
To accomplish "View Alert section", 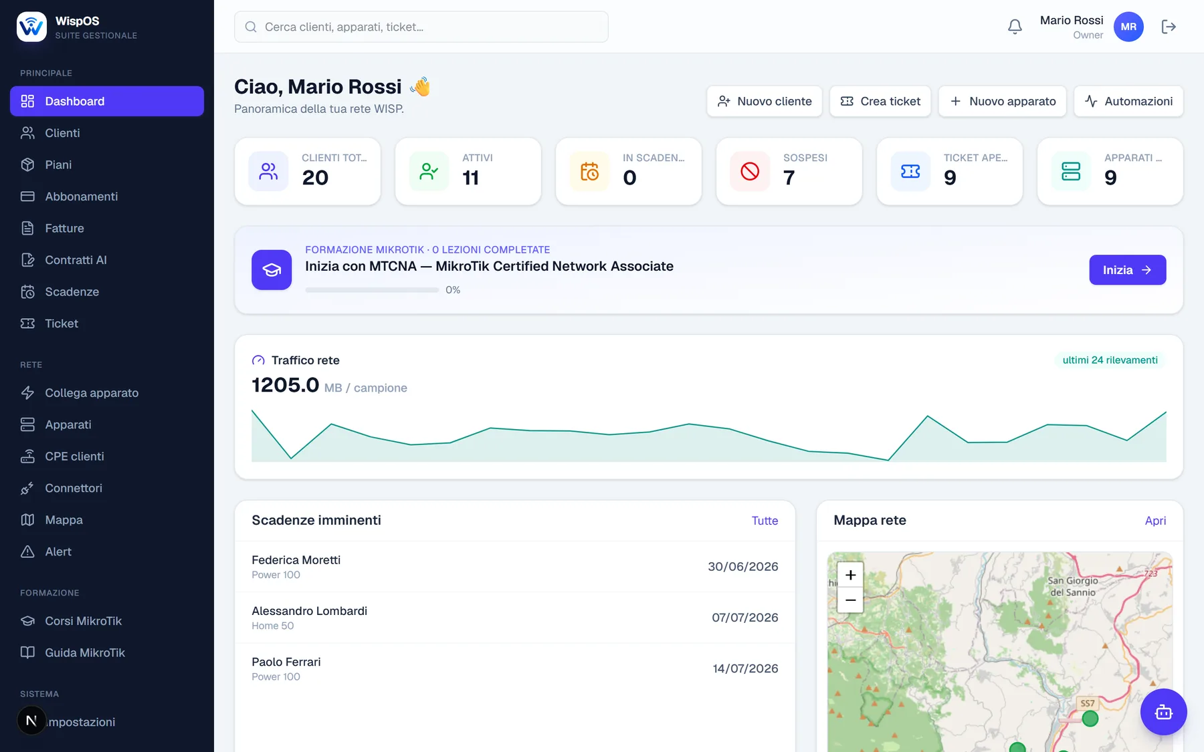I will point(107,551).
